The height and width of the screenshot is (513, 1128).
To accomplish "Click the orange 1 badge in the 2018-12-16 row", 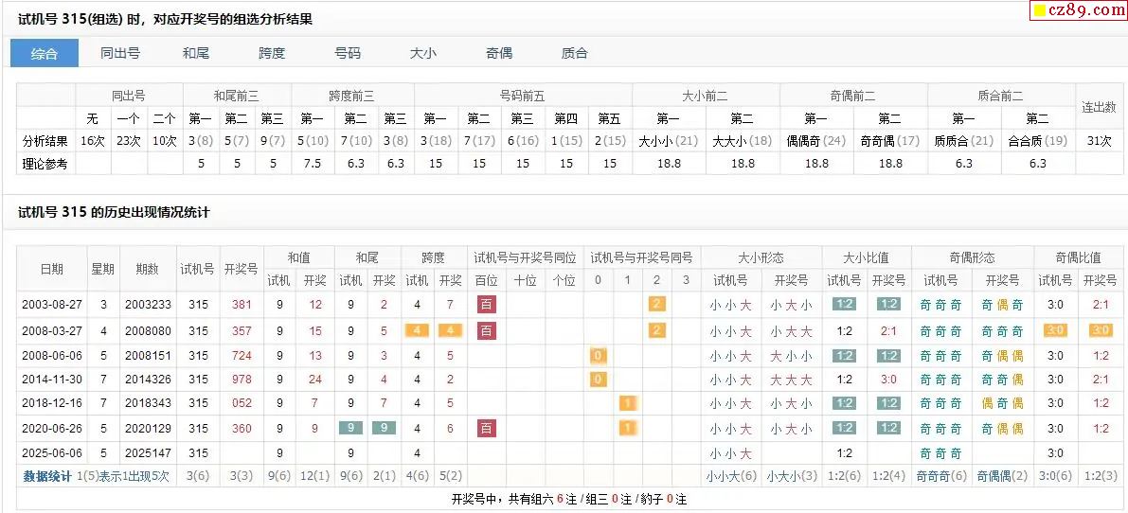I will point(628,403).
